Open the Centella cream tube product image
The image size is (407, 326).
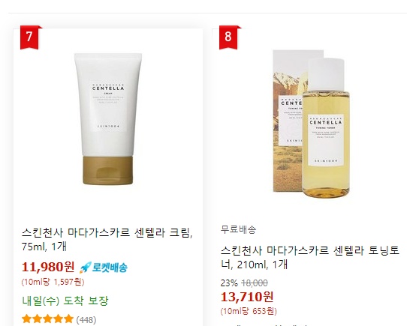click(108, 119)
